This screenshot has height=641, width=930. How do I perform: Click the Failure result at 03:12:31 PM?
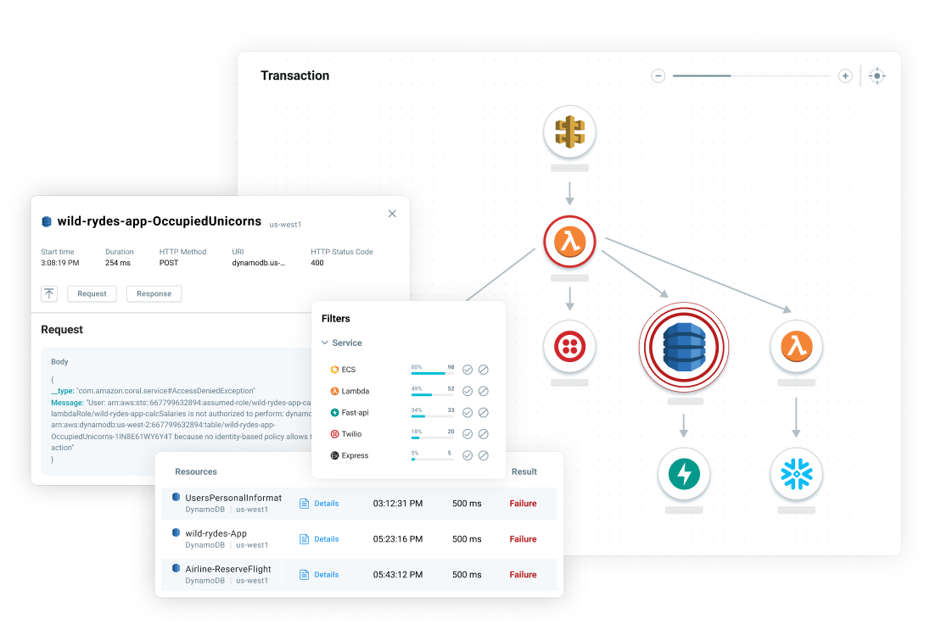(x=523, y=504)
